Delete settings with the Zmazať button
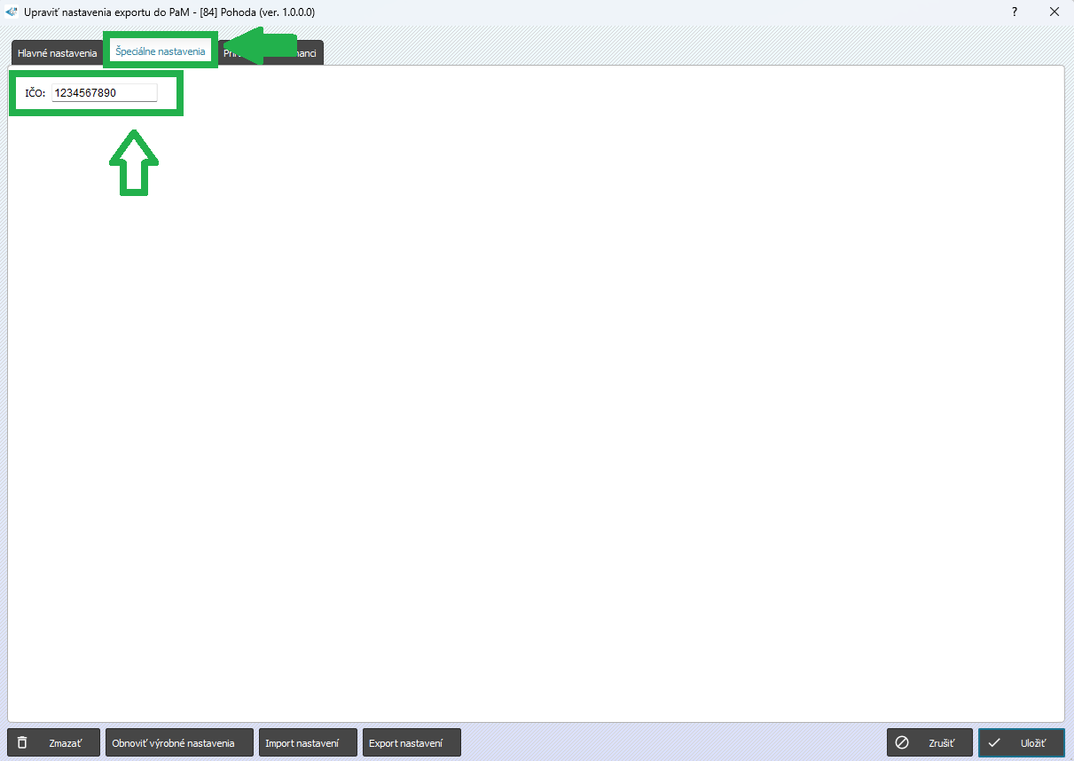The image size is (1074, 761). 54,742
